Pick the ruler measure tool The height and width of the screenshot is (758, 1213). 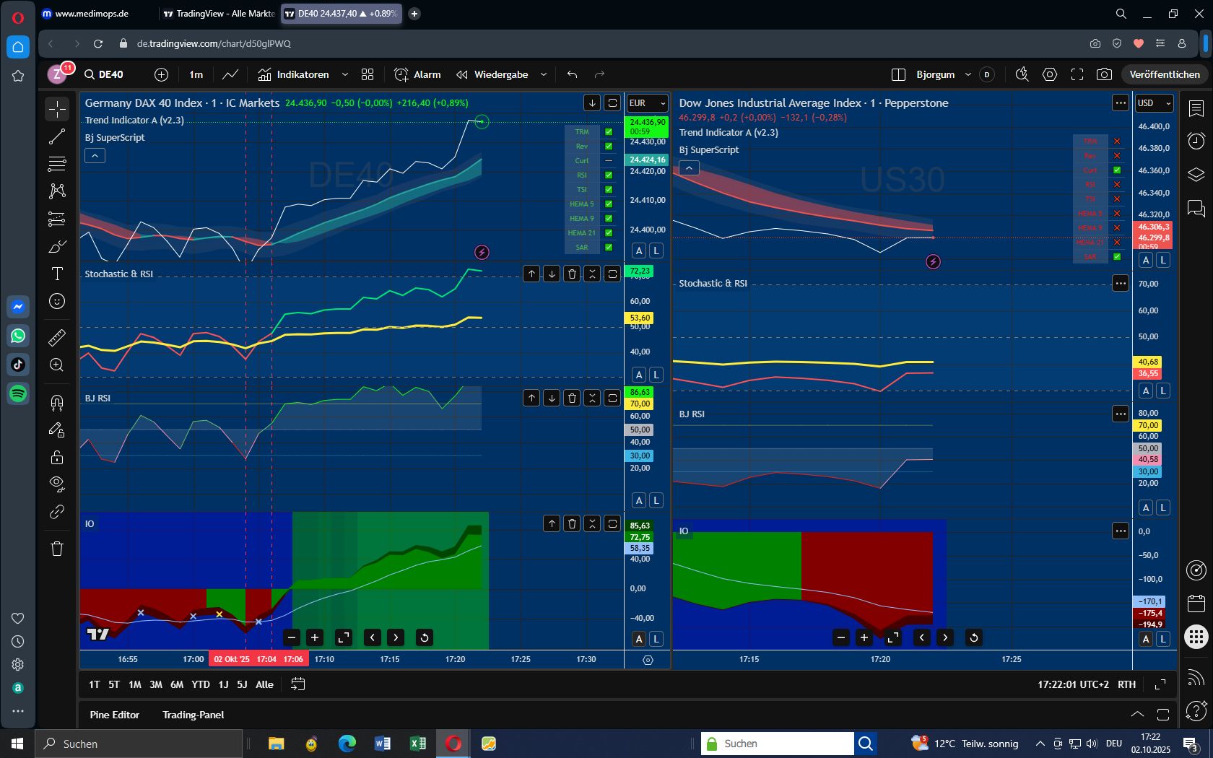click(x=57, y=337)
